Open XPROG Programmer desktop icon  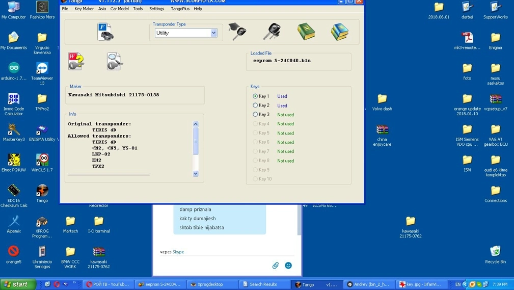point(42,227)
